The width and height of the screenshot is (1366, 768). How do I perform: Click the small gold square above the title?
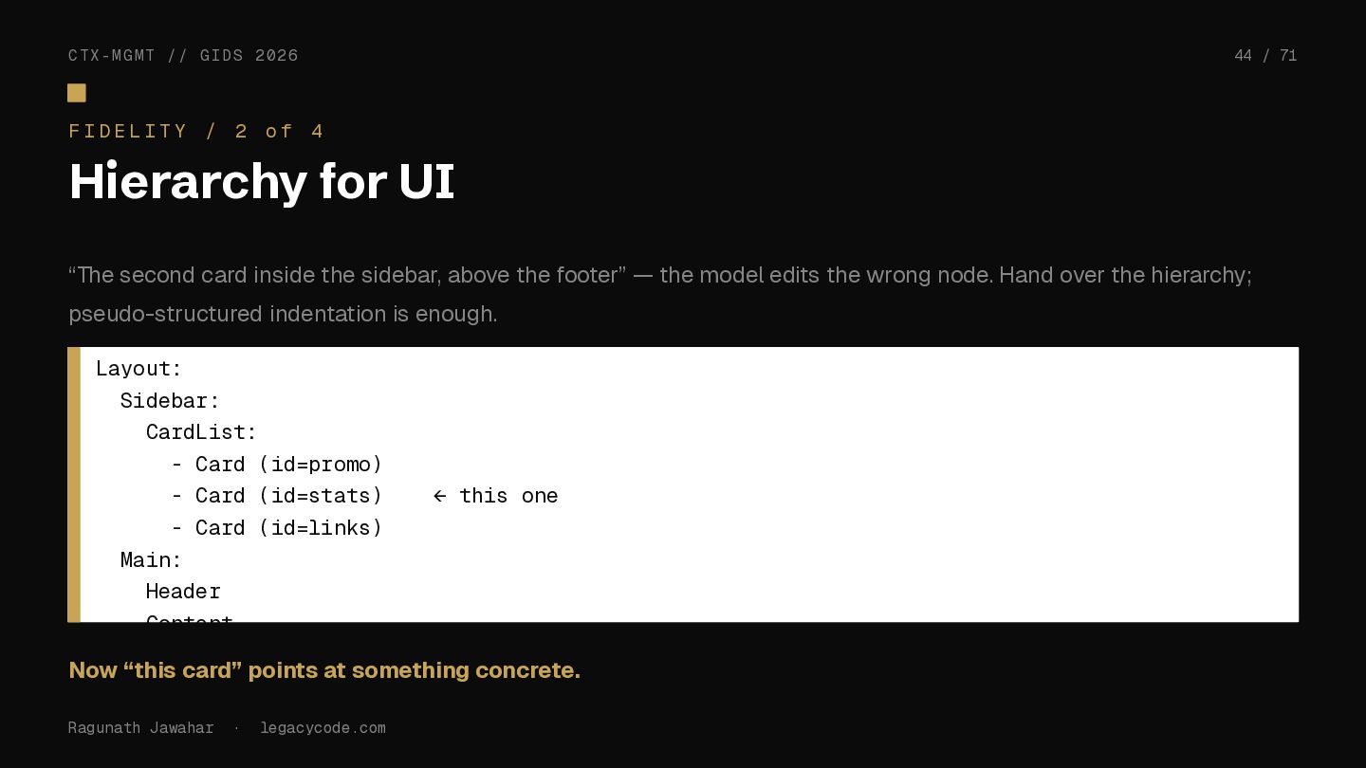77,93
